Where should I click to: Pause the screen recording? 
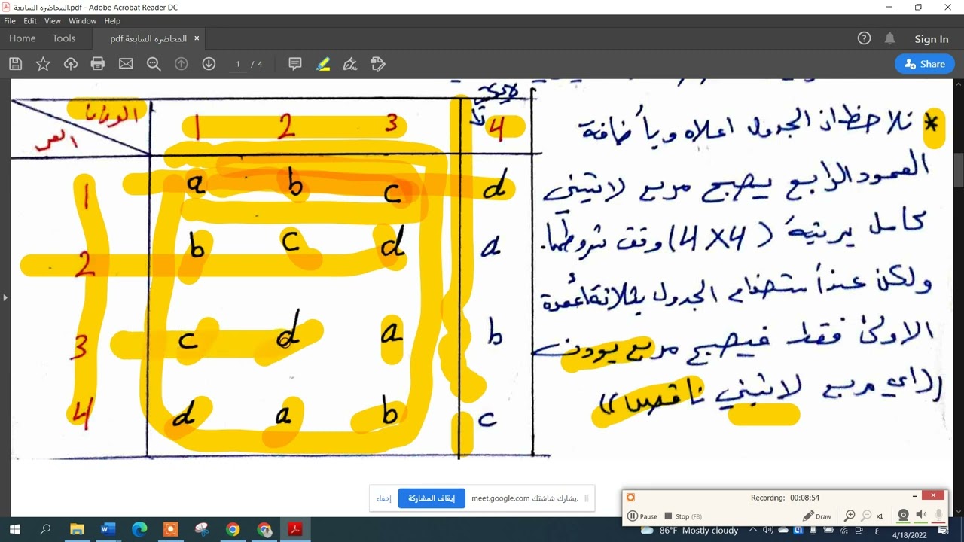[642, 516]
